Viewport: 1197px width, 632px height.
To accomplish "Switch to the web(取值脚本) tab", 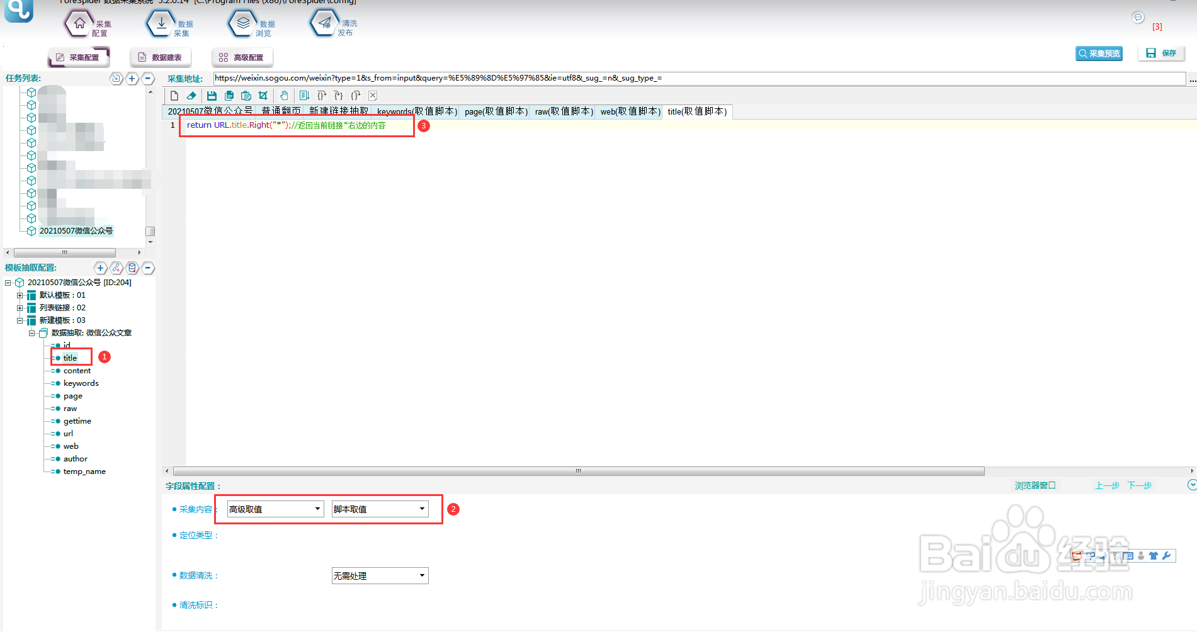I will (x=629, y=111).
